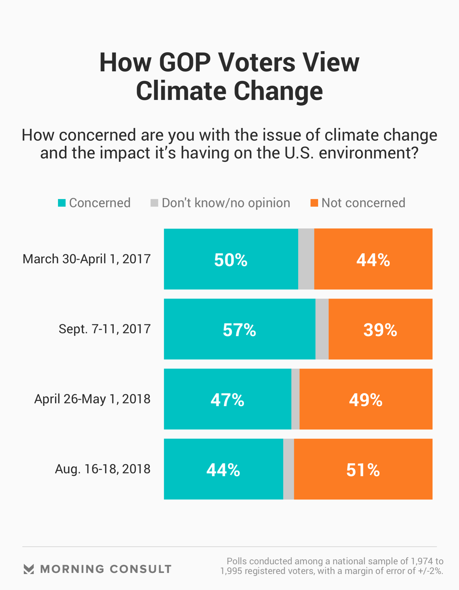Select the Sept. 7-11, 2017 row label
Viewport: 459px width, 590px height.
point(105,329)
